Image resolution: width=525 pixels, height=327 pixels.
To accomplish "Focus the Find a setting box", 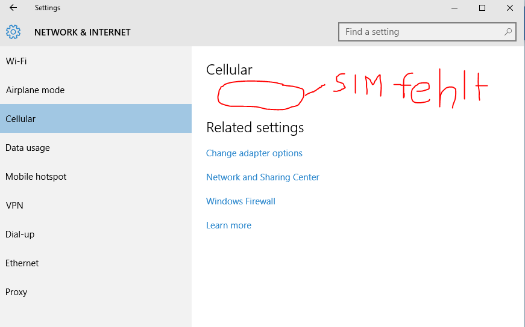I will tap(427, 32).
